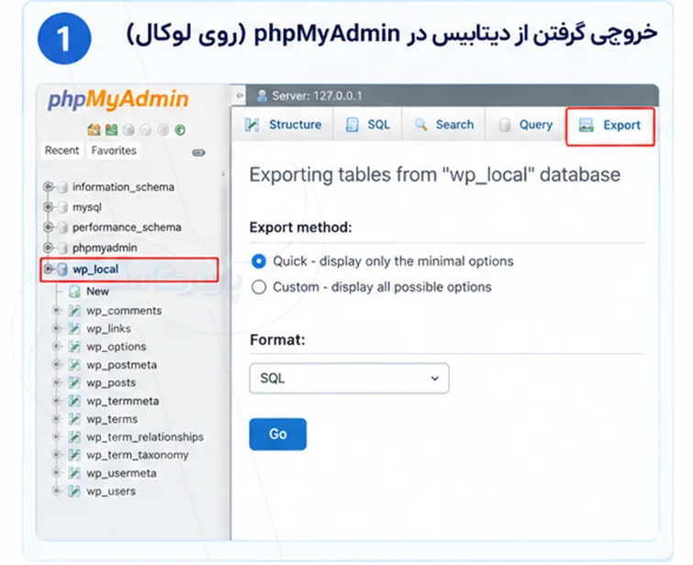Expand the wp_term_taxonomy table node
This screenshot has height=565, width=693.
(x=57, y=455)
